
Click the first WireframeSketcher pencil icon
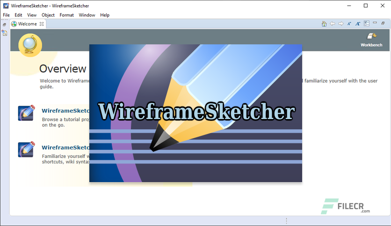coord(26,113)
